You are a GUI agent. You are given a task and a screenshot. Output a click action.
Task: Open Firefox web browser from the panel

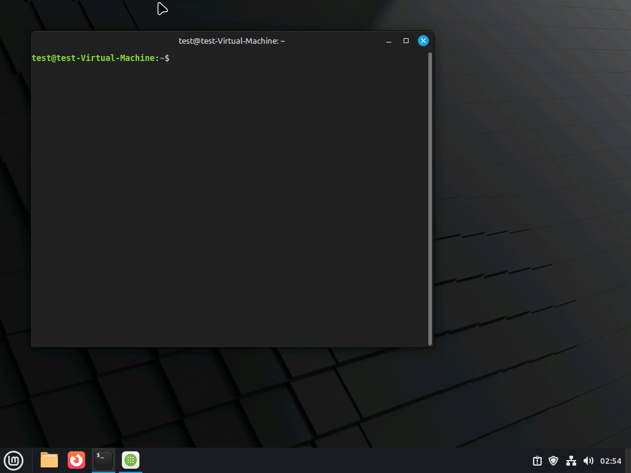coord(76,460)
